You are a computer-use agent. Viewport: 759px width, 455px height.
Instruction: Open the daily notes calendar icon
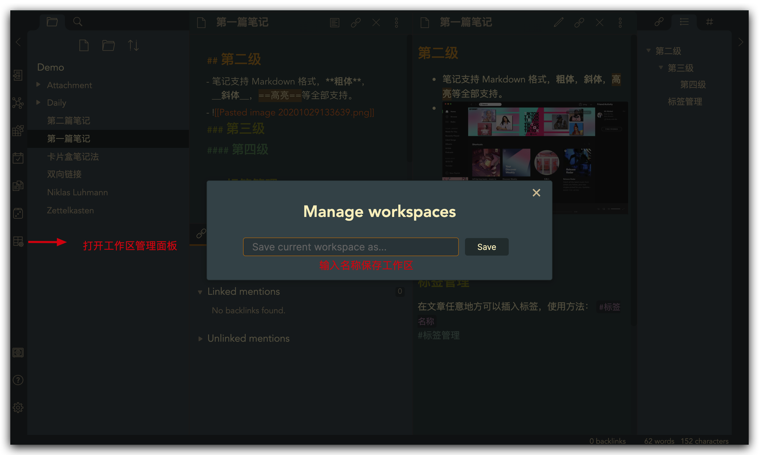(18, 158)
